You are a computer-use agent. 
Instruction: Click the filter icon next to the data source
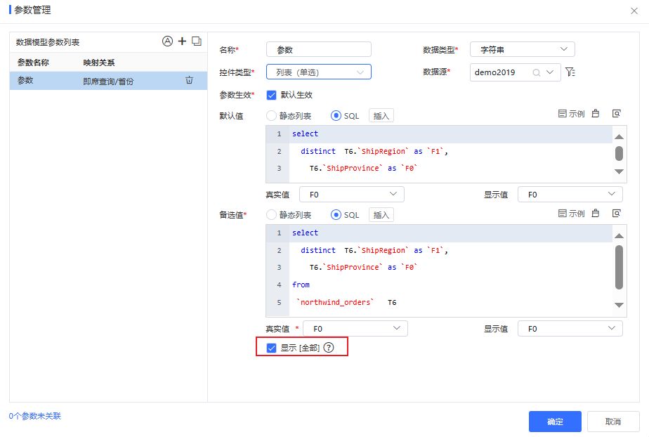pyautogui.click(x=570, y=72)
